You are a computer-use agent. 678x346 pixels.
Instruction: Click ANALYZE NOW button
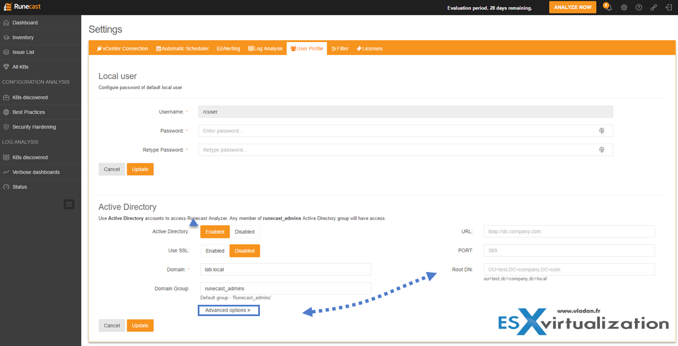pos(572,7)
